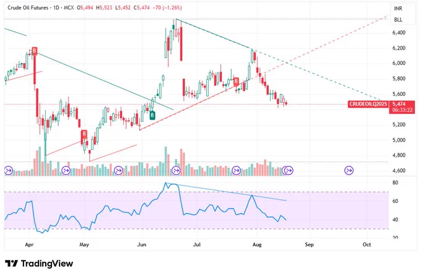
Task: Click the low value L5,452
Action: click(x=123, y=8)
